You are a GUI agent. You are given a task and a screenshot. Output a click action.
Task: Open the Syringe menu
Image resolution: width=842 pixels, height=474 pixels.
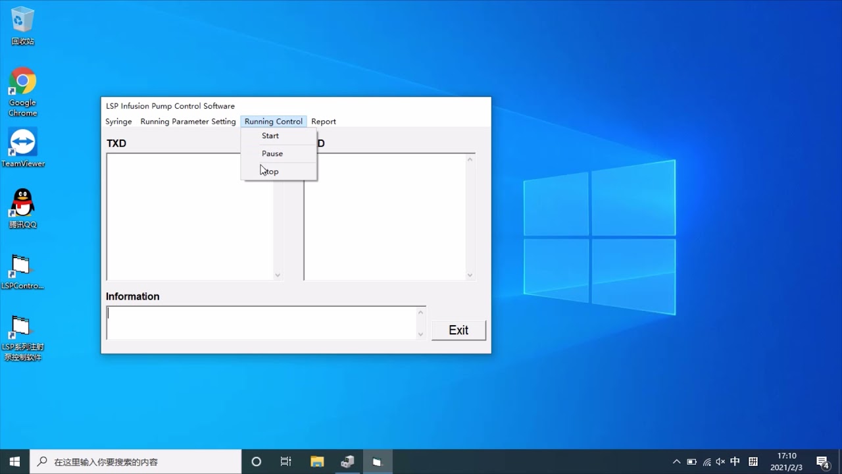(x=118, y=121)
